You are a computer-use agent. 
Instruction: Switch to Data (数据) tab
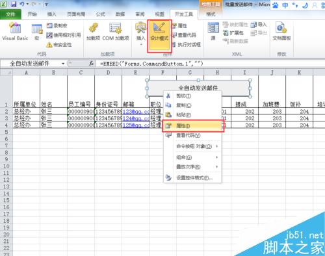click(120, 14)
